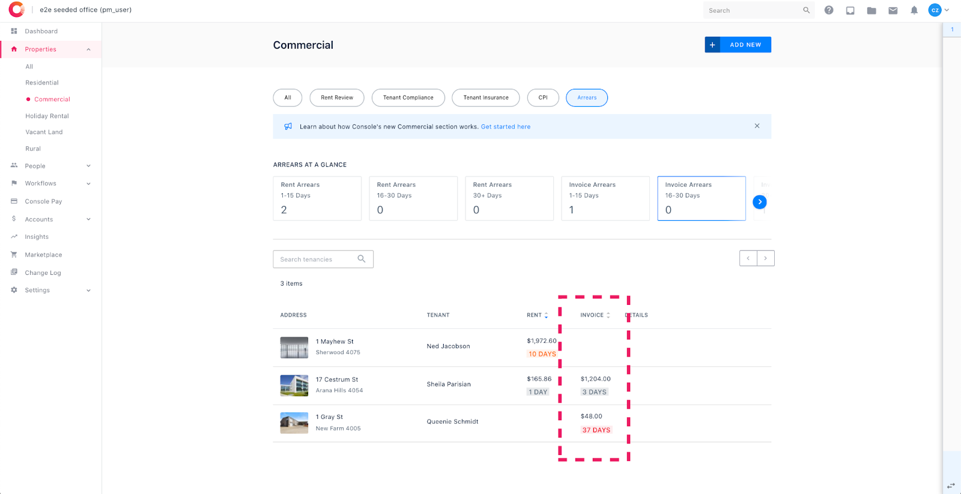The width and height of the screenshot is (961, 494).
Task: Click the Search tenancies field
Action: point(323,259)
